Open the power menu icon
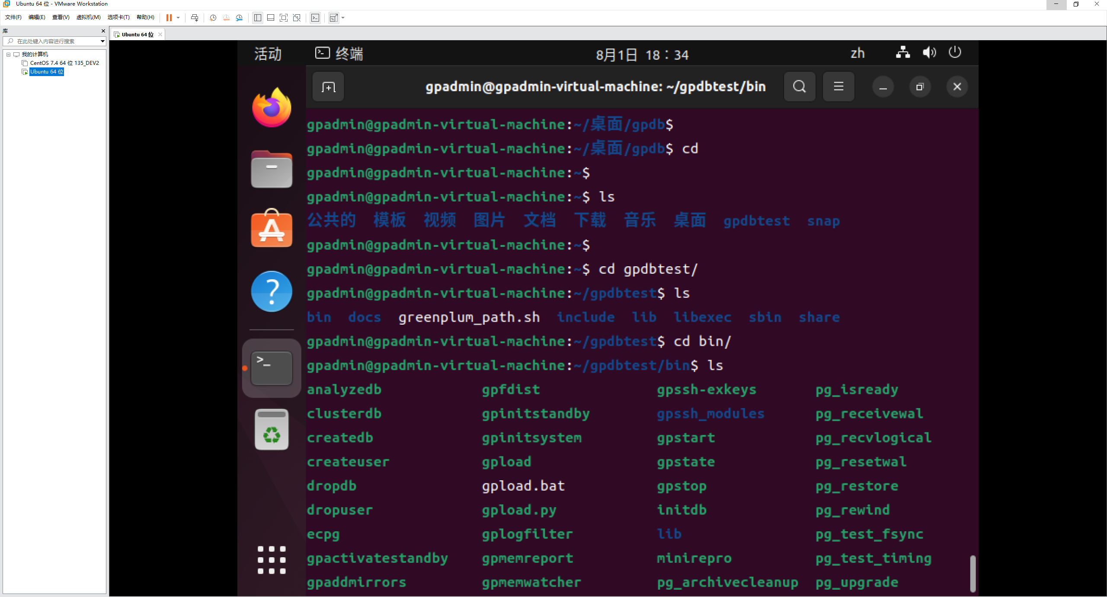Screen dimensions: 1107x597 (955, 52)
